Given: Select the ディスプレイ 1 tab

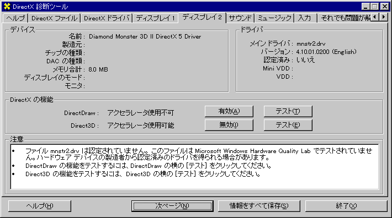Looking at the screenshot, I should 155,18.
